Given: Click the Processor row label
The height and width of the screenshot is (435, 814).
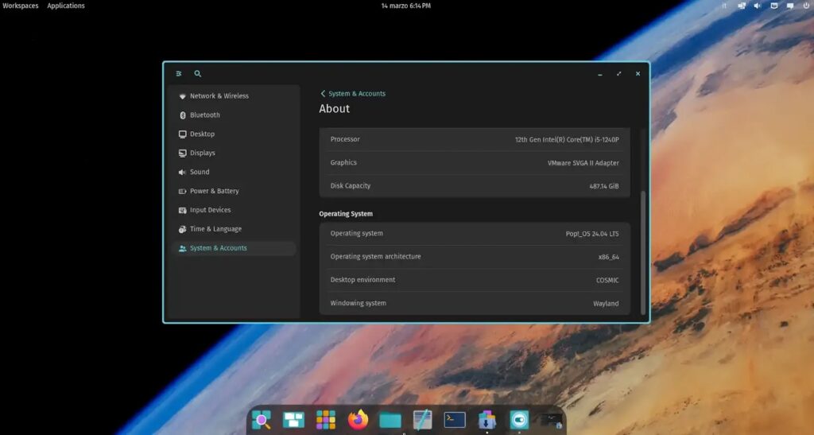Looking at the screenshot, I should [345, 139].
